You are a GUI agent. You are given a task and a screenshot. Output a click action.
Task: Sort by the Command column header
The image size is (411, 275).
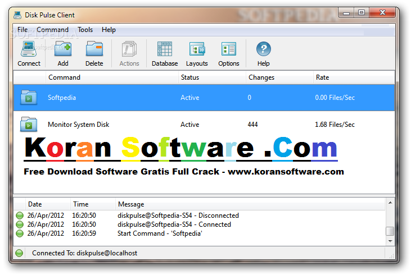pyautogui.click(x=112, y=77)
